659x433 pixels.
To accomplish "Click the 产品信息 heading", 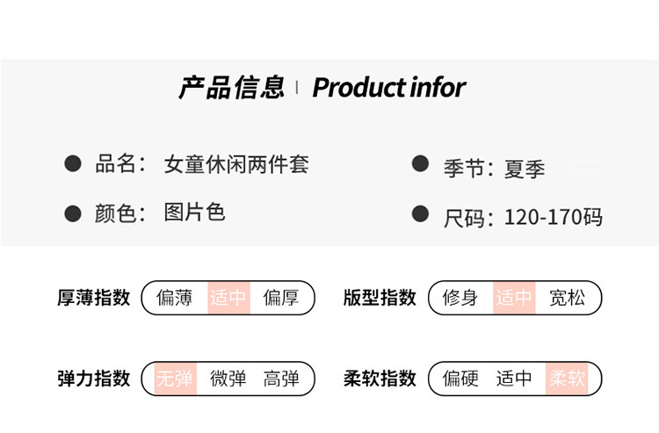I will [231, 87].
